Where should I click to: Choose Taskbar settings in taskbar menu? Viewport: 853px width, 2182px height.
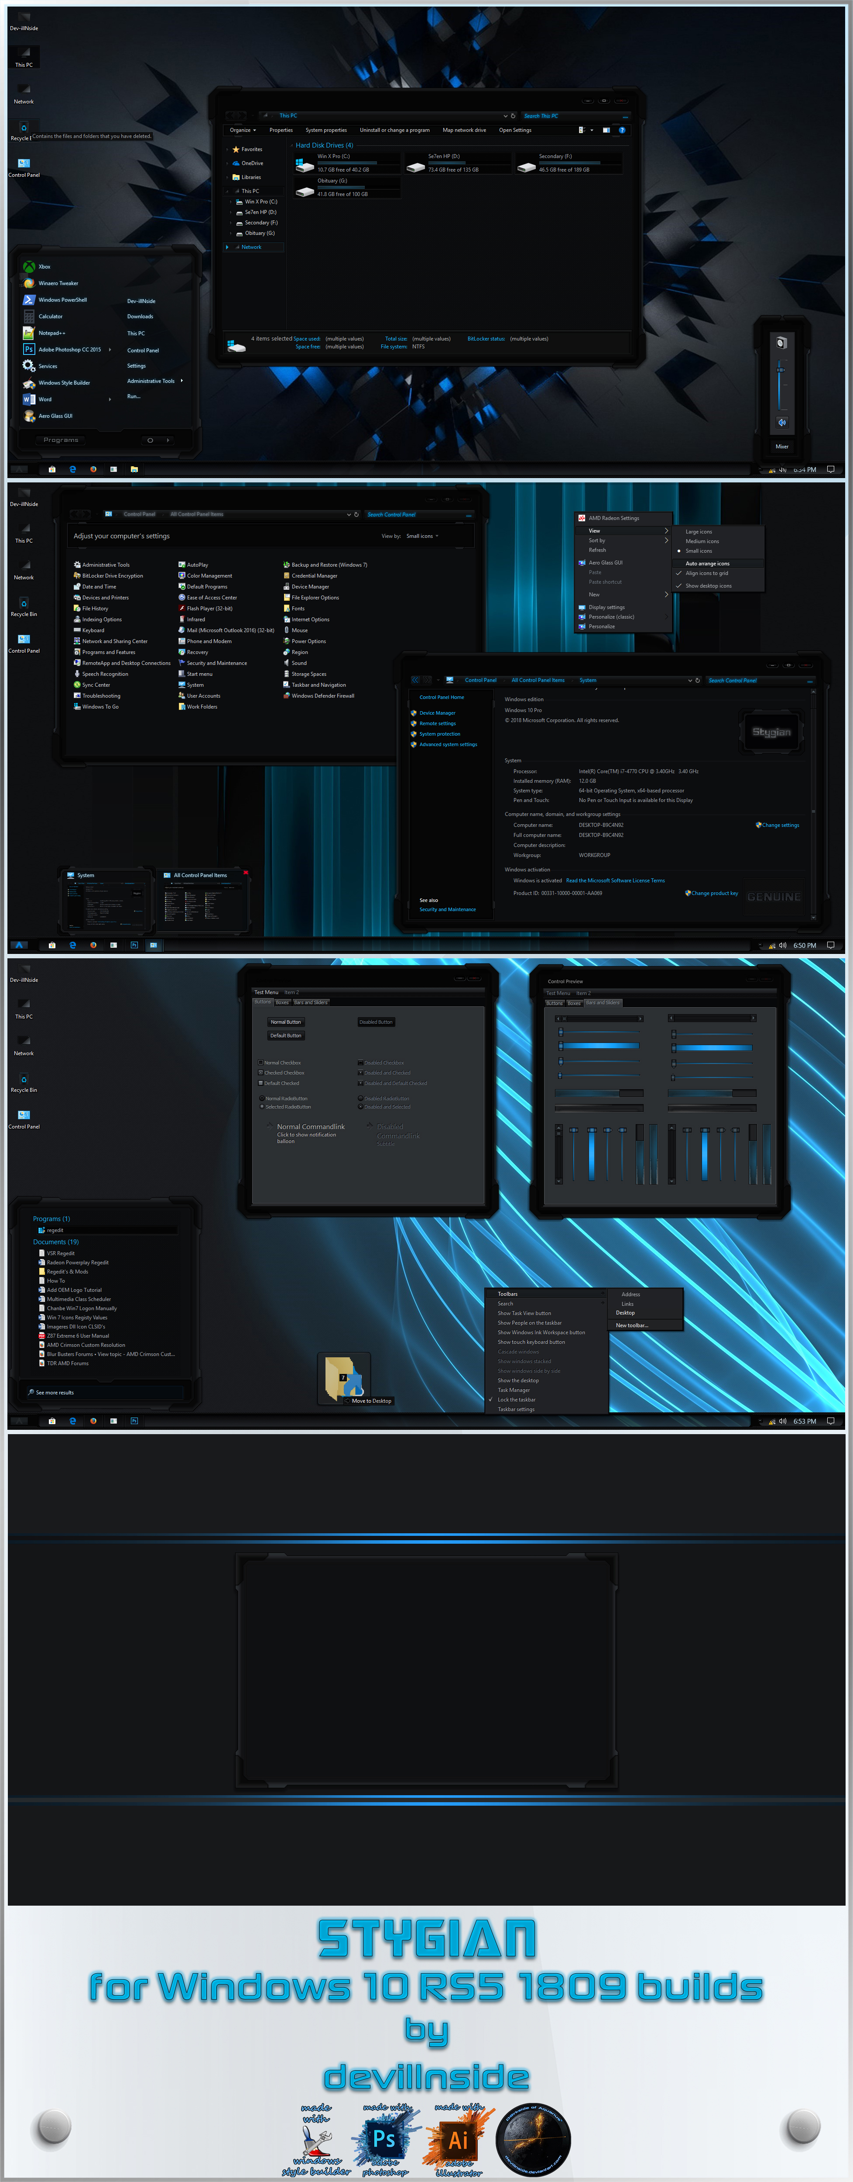pyautogui.click(x=547, y=1410)
